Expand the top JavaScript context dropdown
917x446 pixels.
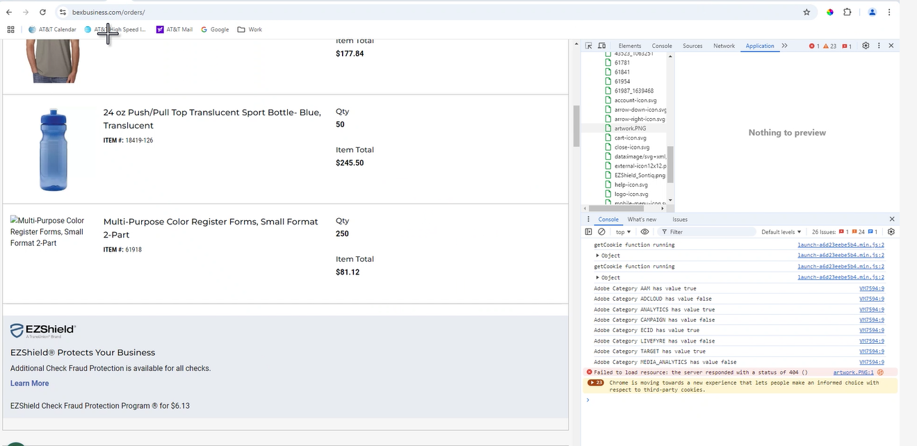623,232
